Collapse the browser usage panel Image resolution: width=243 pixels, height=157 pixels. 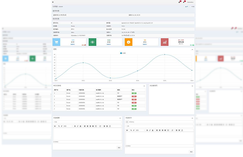(x=192, y=86)
